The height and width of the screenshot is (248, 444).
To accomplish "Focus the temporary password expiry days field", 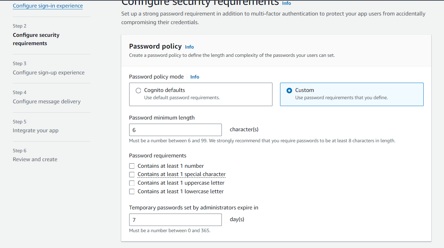I will (175, 220).
